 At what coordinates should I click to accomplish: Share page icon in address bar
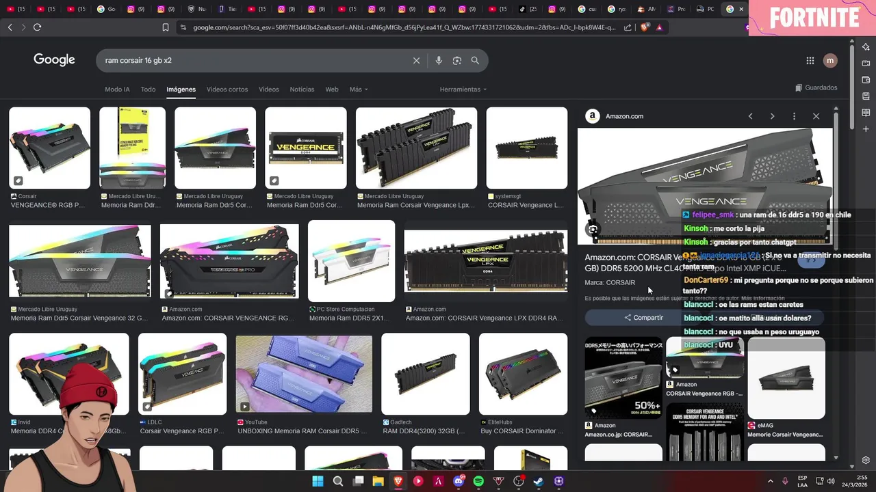[x=628, y=27]
